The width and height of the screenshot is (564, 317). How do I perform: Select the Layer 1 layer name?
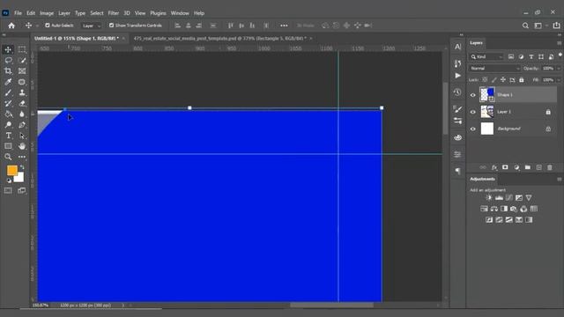pyautogui.click(x=504, y=112)
